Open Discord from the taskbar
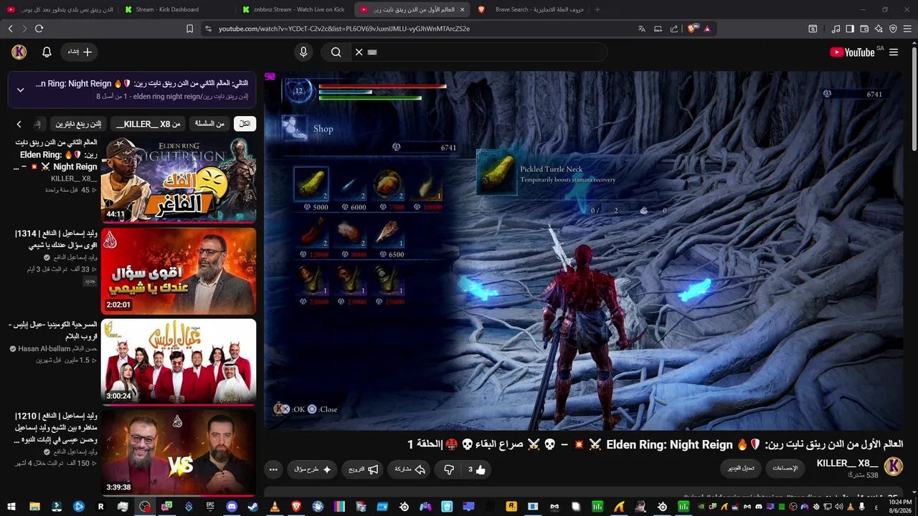The height and width of the screenshot is (516, 918). [232, 507]
